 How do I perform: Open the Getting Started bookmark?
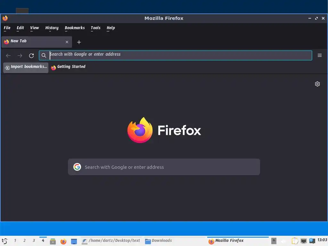click(x=68, y=67)
